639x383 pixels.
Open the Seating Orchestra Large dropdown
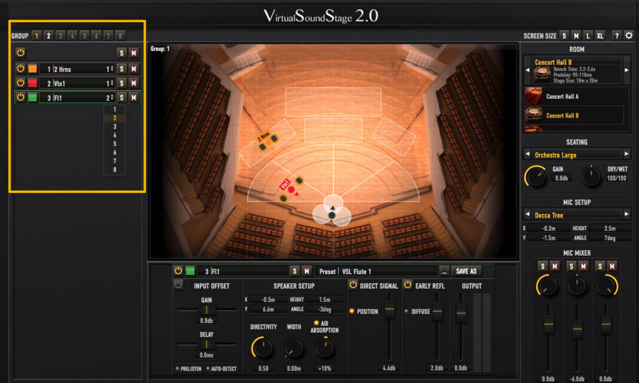tap(577, 155)
